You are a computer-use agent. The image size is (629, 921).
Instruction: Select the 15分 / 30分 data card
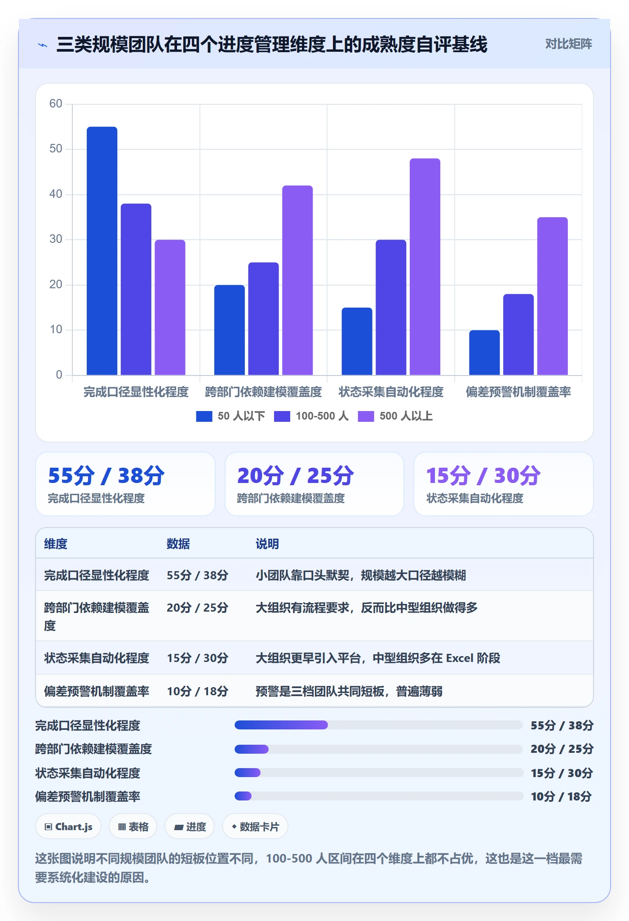coord(504,484)
